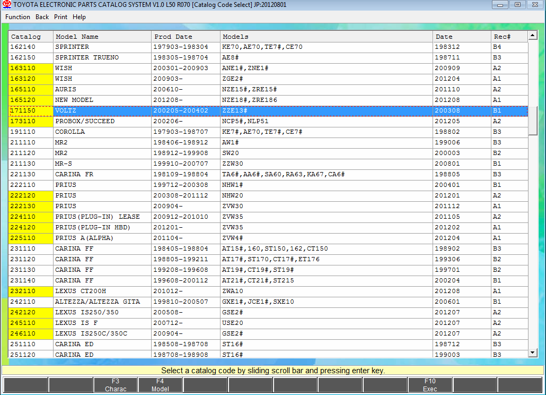This screenshot has width=546, height=395.
Task: Select the LEXUS IS250/350 row
Action: pyautogui.click(x=268, y=312)
